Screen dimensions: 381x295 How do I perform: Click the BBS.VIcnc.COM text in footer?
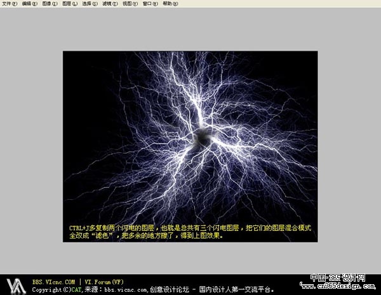point(54,282)
